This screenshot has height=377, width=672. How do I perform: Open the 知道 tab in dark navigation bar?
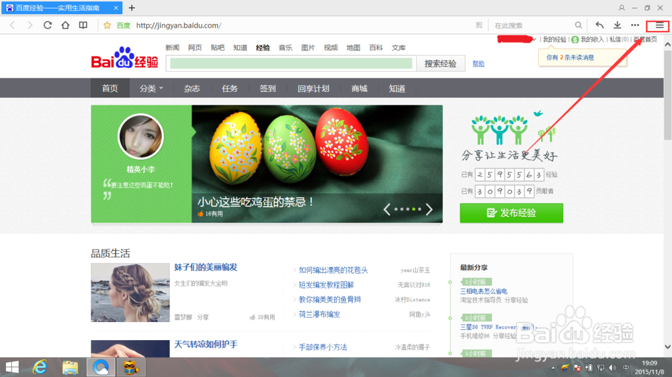point(397,89)
